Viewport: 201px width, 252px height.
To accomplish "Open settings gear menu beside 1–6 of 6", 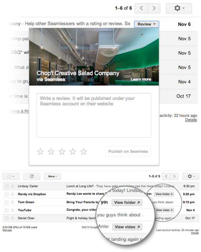I will (x=179, y=8).
